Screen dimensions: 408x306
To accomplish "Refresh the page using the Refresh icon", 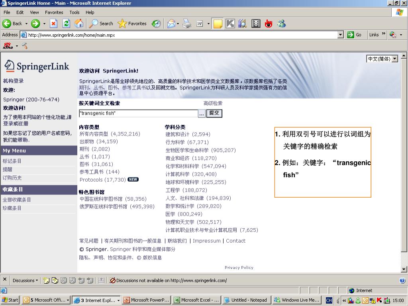I will [67, 24].
